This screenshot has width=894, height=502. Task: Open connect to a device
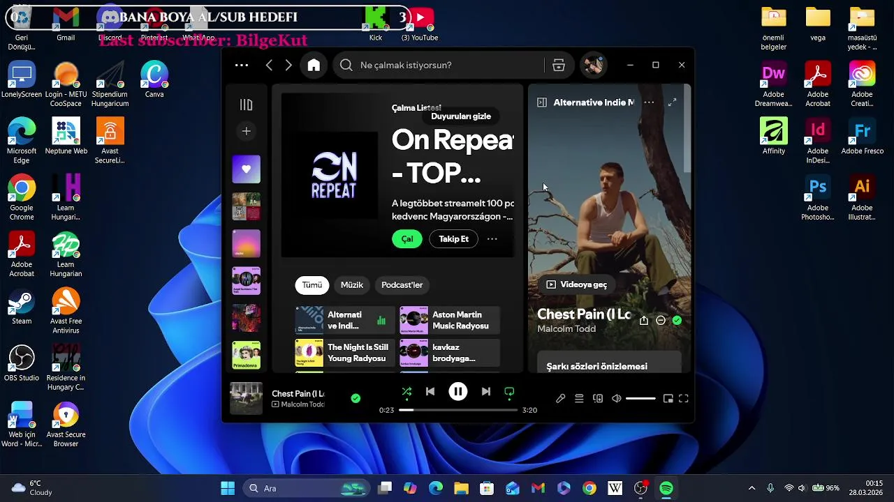click(x=598, y=399)
